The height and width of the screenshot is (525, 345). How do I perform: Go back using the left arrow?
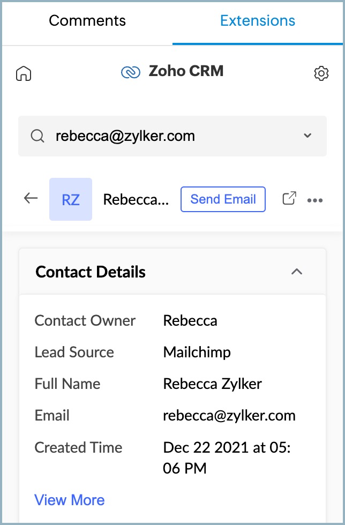tap(31, 199)
